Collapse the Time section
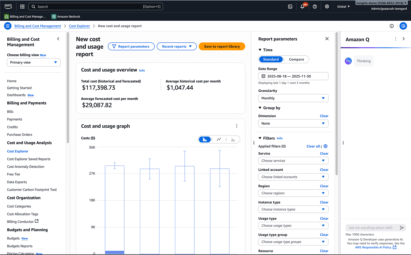The image size is (411, 255). pyautogui.click(x=260, y=50)
